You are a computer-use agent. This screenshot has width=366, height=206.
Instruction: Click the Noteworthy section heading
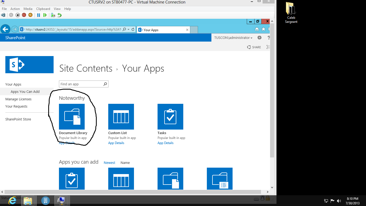coord(72,98)
